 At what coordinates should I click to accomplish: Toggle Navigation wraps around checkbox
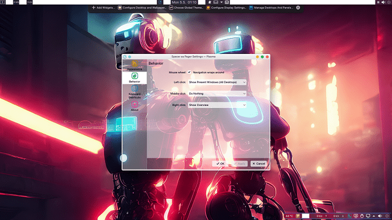pyautogui.click(x=189, y=73)
